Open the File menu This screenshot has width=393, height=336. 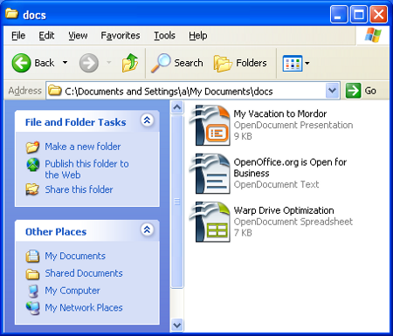[x=18, y=36]
